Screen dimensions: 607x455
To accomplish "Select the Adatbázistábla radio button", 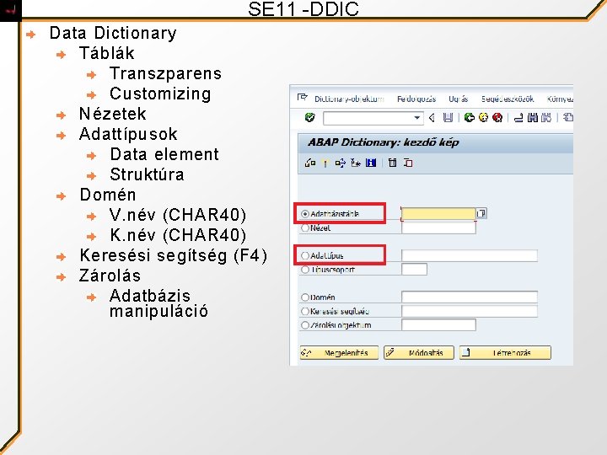I will 305,214.
